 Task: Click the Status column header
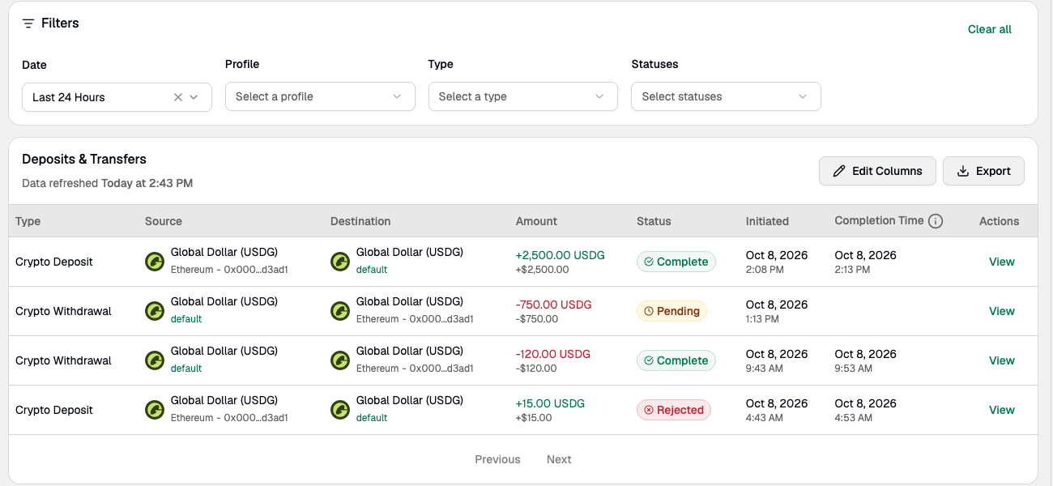654,221
